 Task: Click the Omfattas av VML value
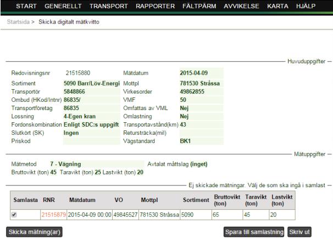(x=201, y=108)
